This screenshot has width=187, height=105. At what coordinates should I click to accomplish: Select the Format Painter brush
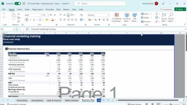[x=18, y=21]
